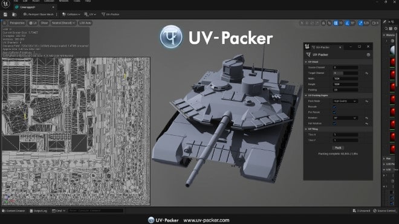Image resolution: width=399 pixels, height=224 pixels.
Task: Click the Source Control status button
Action: (384, 211)
